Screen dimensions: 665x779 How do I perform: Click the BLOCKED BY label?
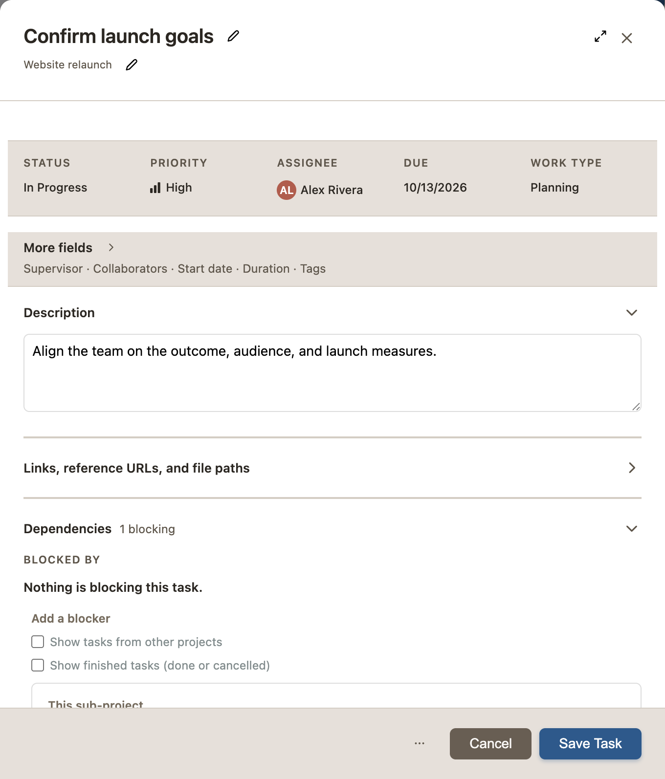[62, 560]
